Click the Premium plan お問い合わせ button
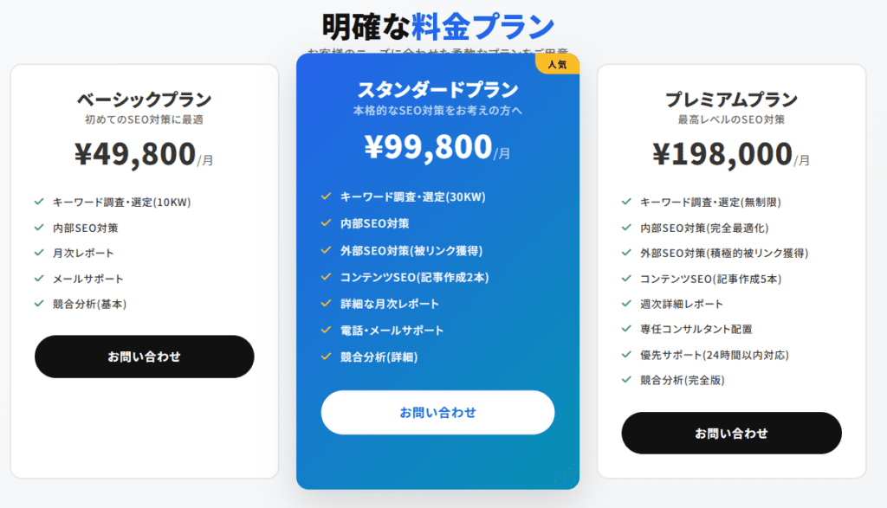887x508 pixels. click(731, 434)
